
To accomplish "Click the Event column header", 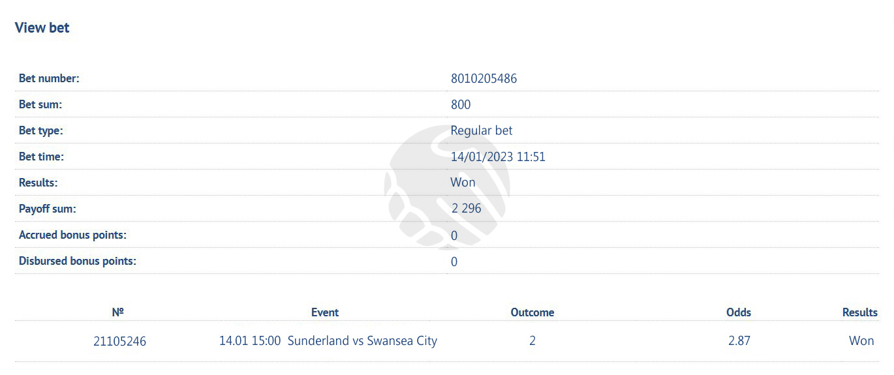I will pyautogui.click(x=325, y=312).
